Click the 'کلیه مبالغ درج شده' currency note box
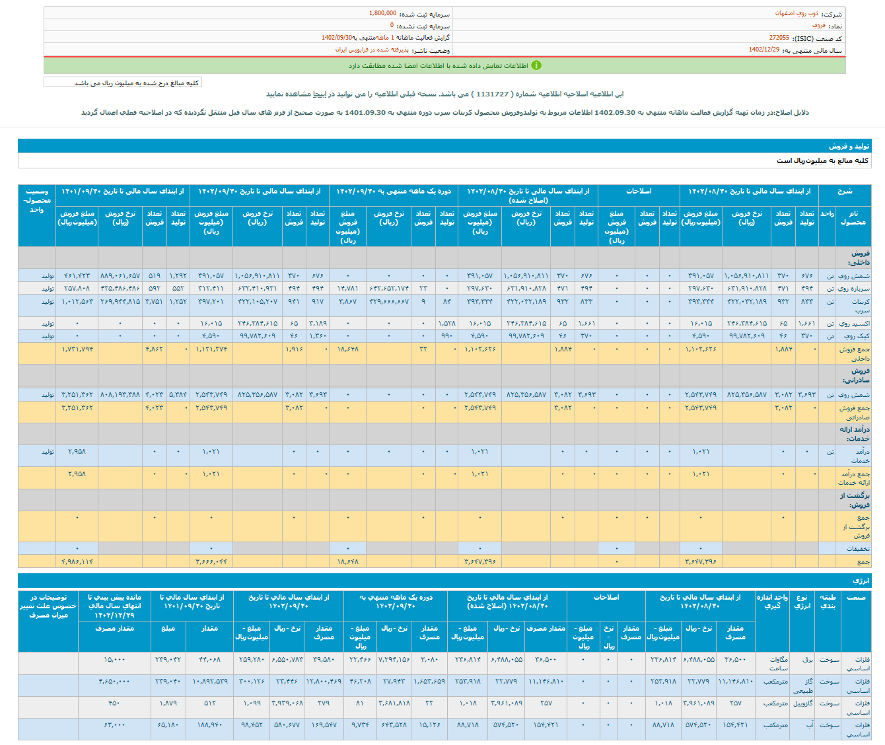The image size is (885, 745). pos(123,83)
